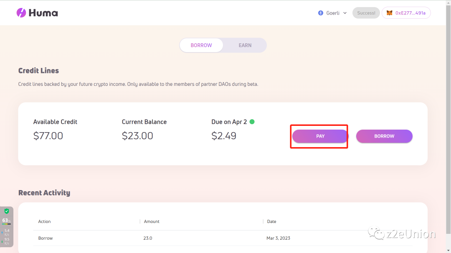451x253 pixels.
Task: Switch to the EARN tab
Action: pos(245,45)
